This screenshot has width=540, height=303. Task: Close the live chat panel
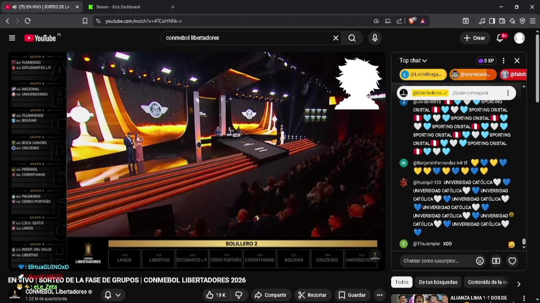517,61
